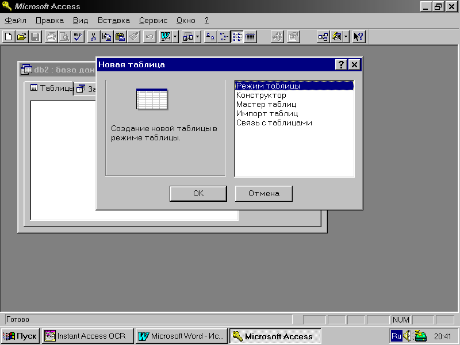Screen dimensions: 460x345
Task: Open the New Object dropdown arrow
Action: pyautogui.click(x=346, y=37)
